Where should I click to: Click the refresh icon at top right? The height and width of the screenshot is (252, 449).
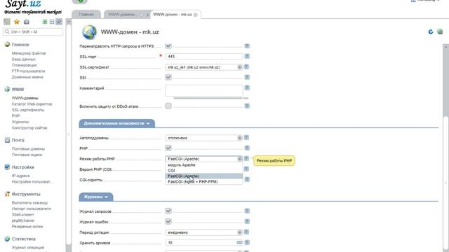point(431,31)
